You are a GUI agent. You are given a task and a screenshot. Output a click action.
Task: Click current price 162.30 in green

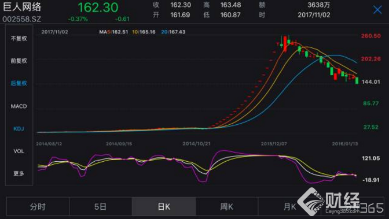(98, 8)
